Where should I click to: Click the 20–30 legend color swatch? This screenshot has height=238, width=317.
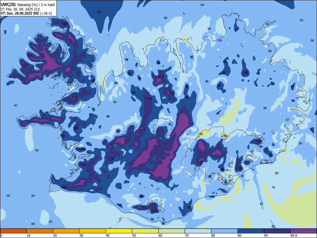[x=66, y=231]
